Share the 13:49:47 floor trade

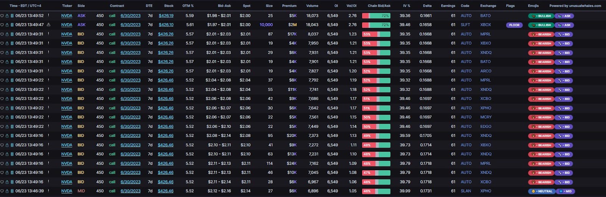(x=7, y=25)
